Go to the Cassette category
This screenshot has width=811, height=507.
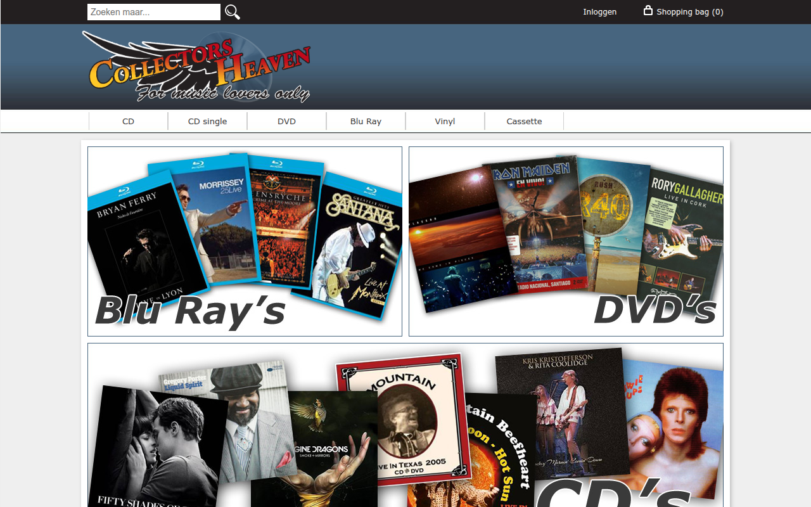click(x=525, y=121)
